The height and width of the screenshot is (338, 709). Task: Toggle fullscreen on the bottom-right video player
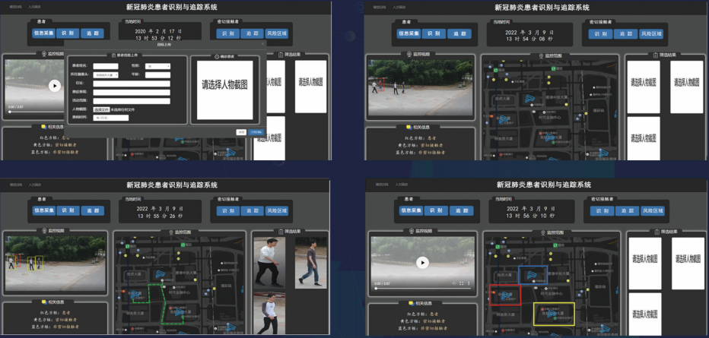[461, 283]
